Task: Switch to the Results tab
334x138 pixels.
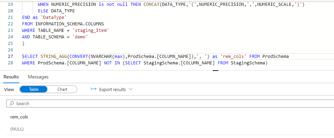Action: [11, 77]
